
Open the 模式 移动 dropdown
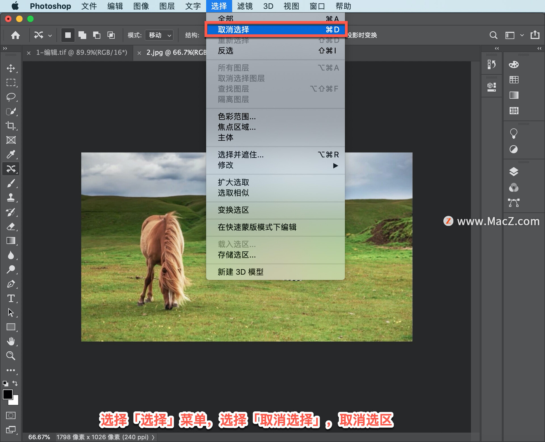coord(159,35)
